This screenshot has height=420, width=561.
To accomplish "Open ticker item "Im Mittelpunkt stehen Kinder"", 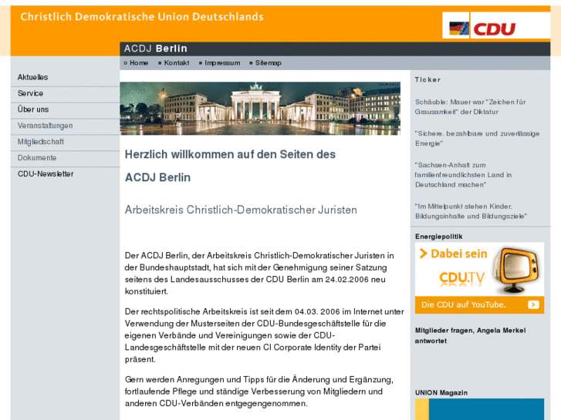I will pos(471,211).
